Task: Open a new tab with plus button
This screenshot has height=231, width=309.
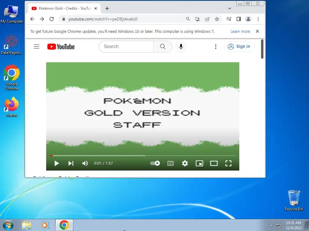Action: [x=107, y=8]
